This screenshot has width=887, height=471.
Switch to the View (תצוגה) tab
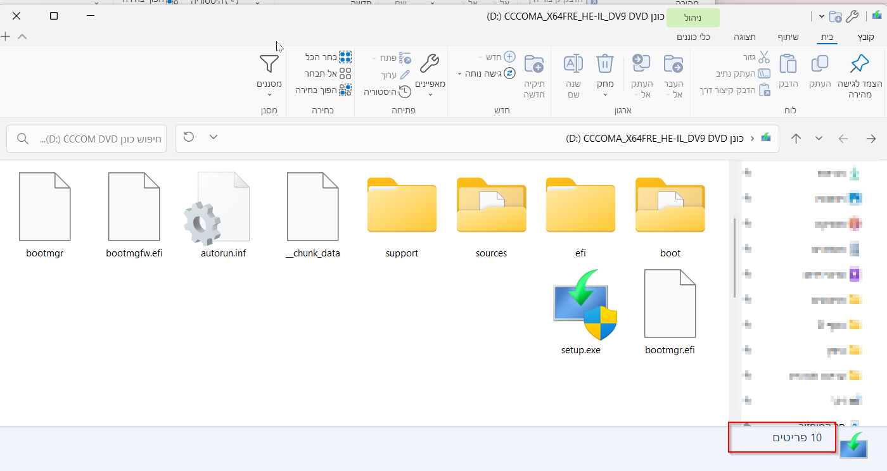(745, 37)
